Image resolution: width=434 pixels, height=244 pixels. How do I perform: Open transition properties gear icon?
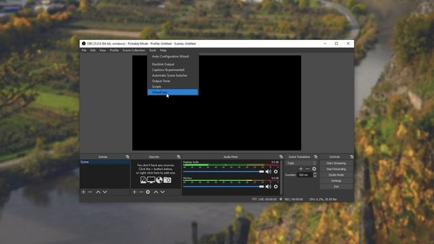tap(314, 169)
